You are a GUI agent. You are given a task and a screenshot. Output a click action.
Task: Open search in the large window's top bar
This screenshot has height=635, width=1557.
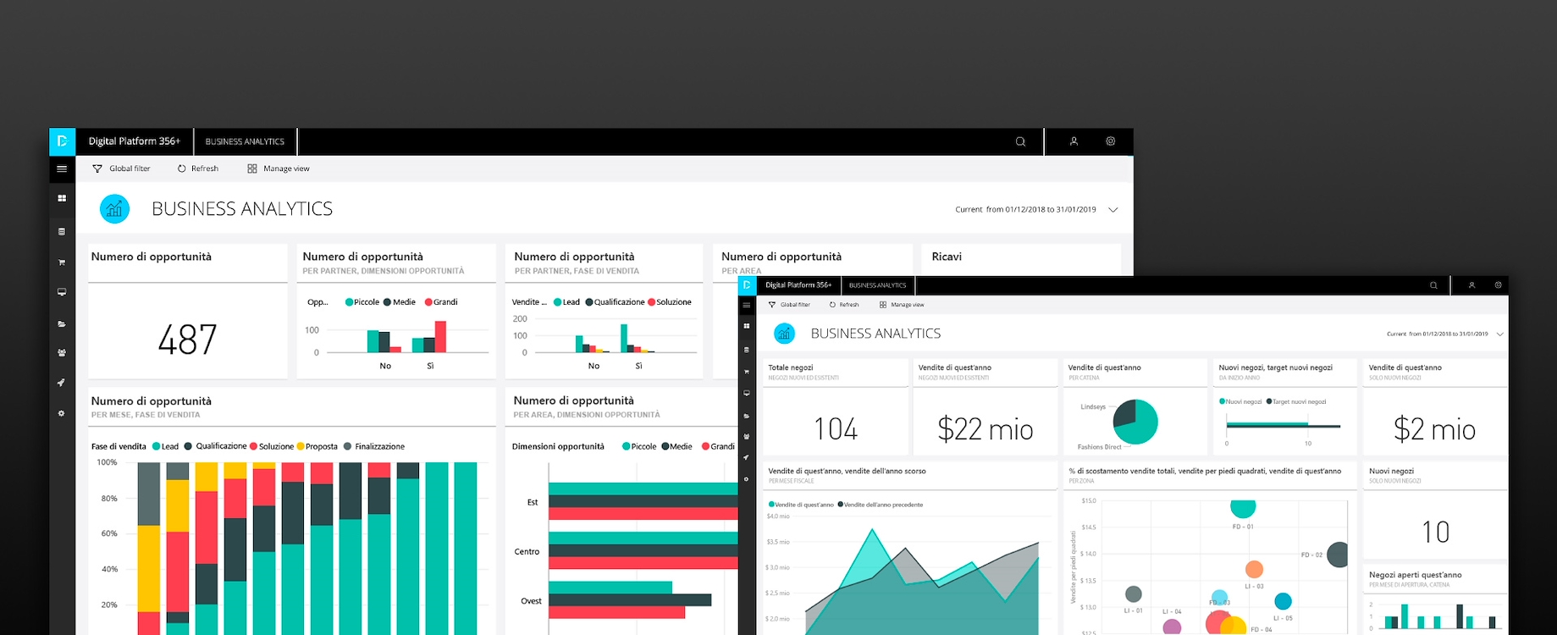pyautogui.click(x=1020, y=141)
